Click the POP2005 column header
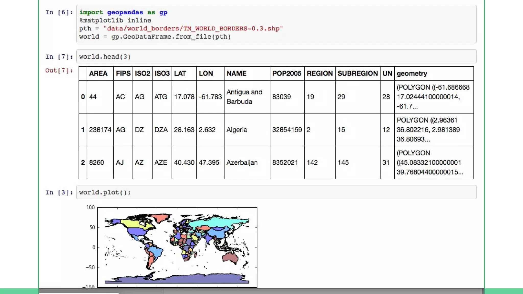This screenshot has width=523, height=294. coord(287,73)
